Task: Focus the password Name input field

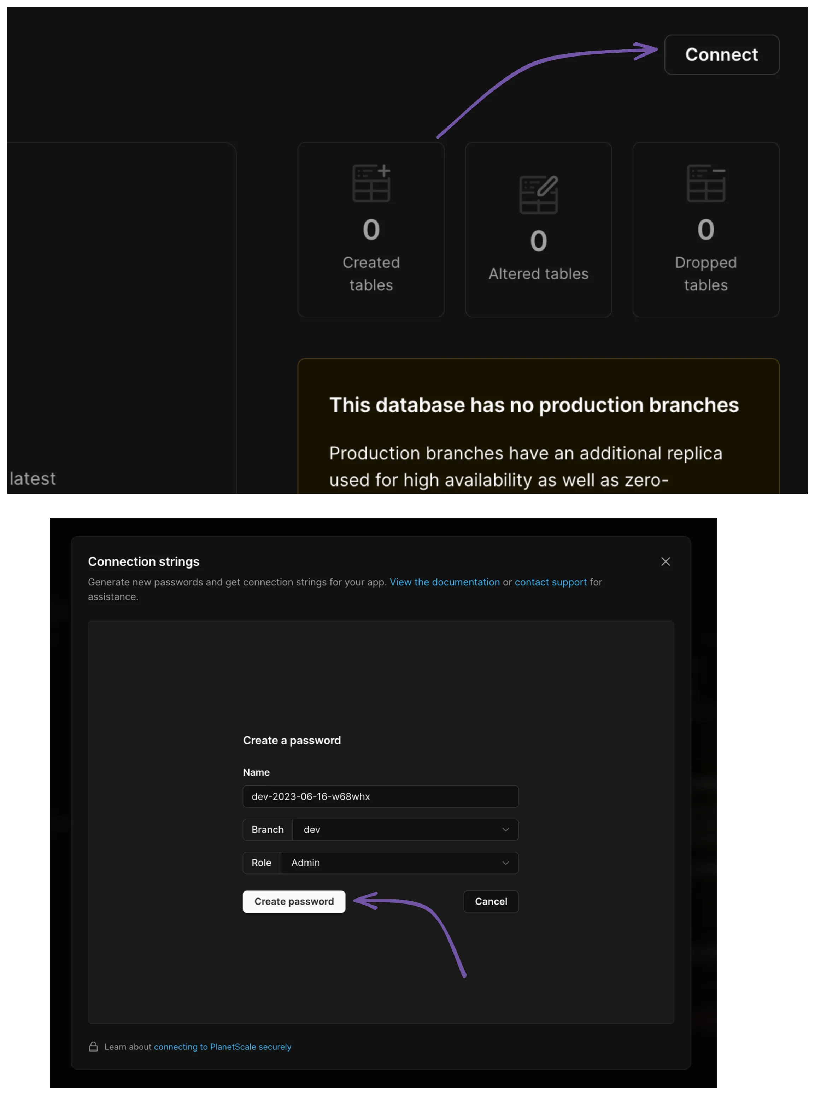Action: click(x=380, y=796)
